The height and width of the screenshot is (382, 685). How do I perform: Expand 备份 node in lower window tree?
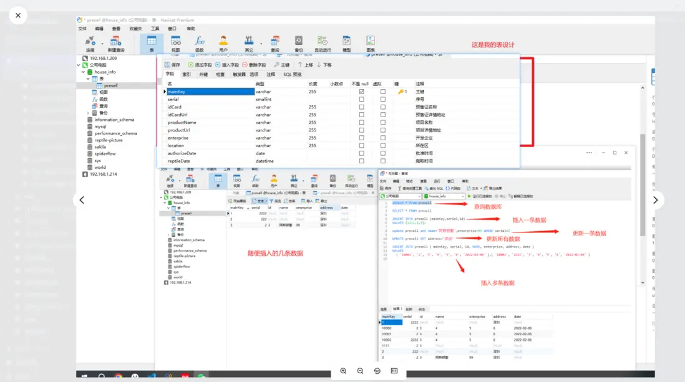(168, 235)
